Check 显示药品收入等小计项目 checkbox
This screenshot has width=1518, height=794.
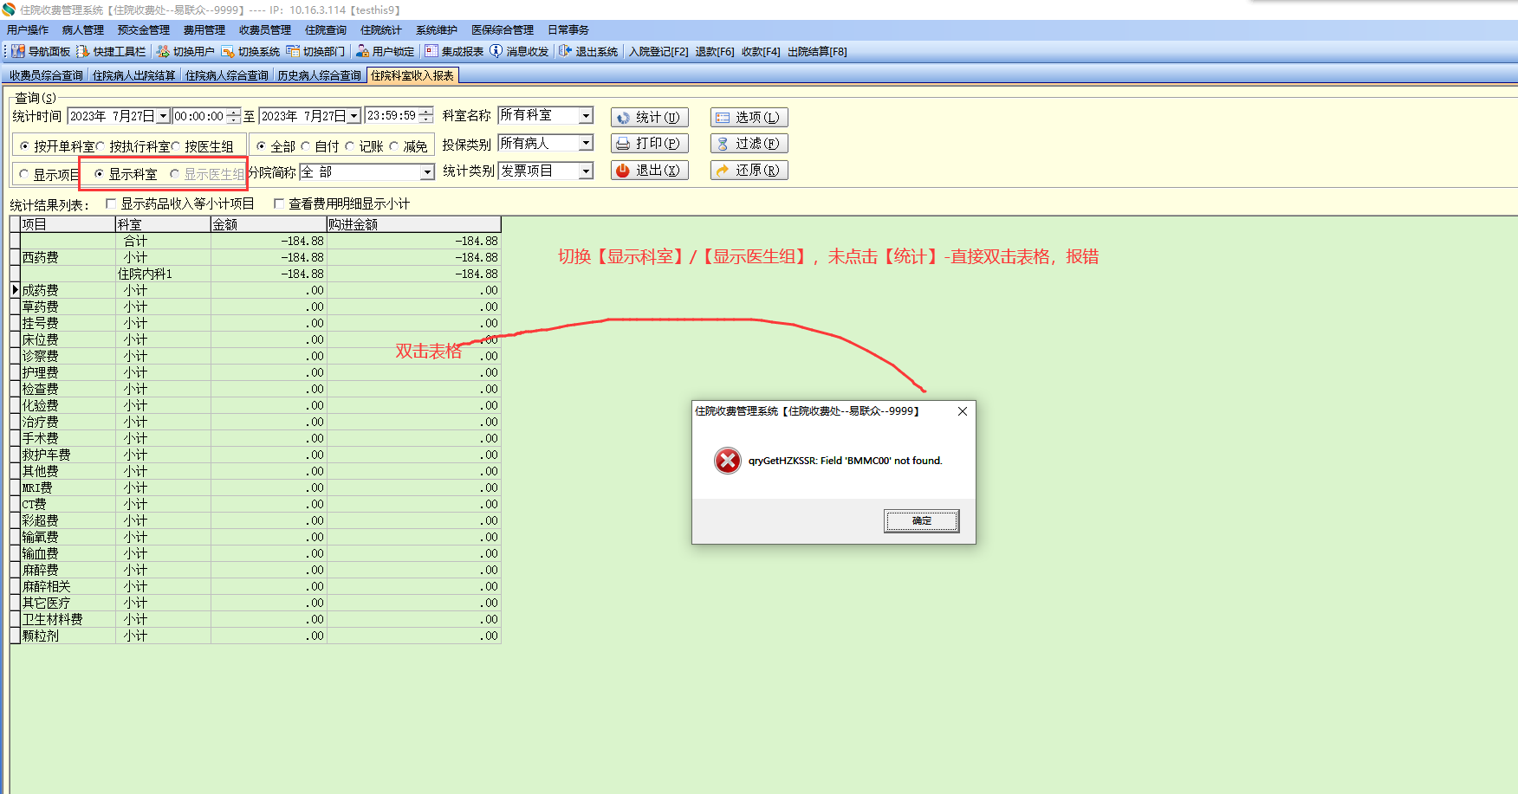(x=111, y=203)
